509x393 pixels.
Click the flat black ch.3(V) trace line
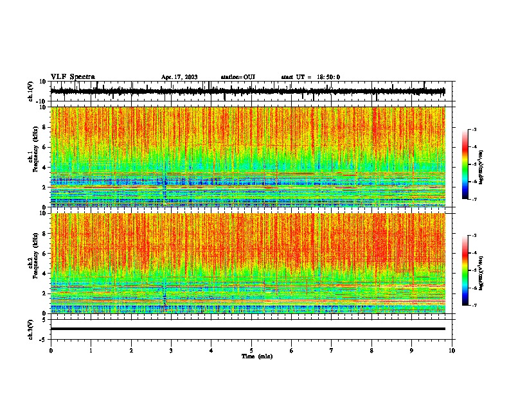(248, 329)
